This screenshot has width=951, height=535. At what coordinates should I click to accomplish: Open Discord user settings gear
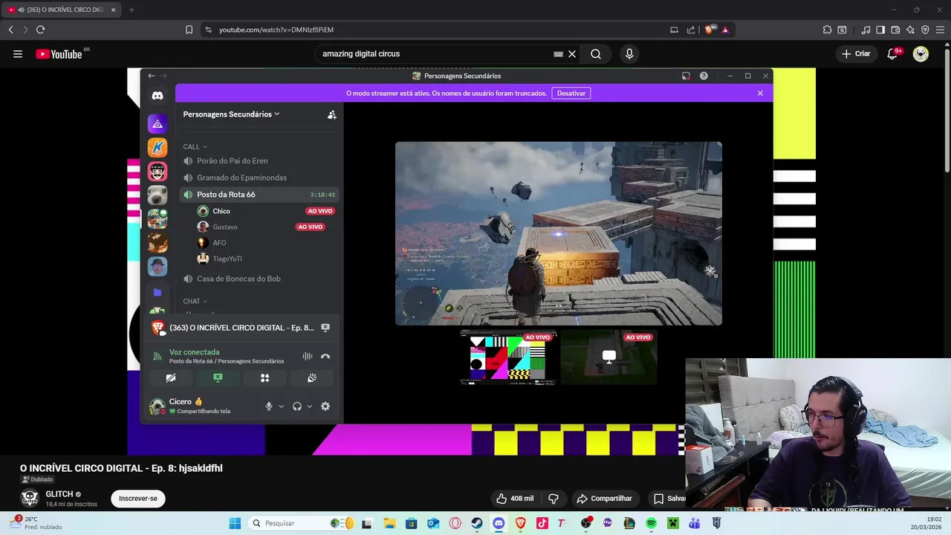click(325, 406)
